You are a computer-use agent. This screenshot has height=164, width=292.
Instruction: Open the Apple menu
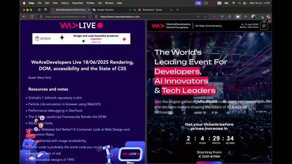[24, 3]
